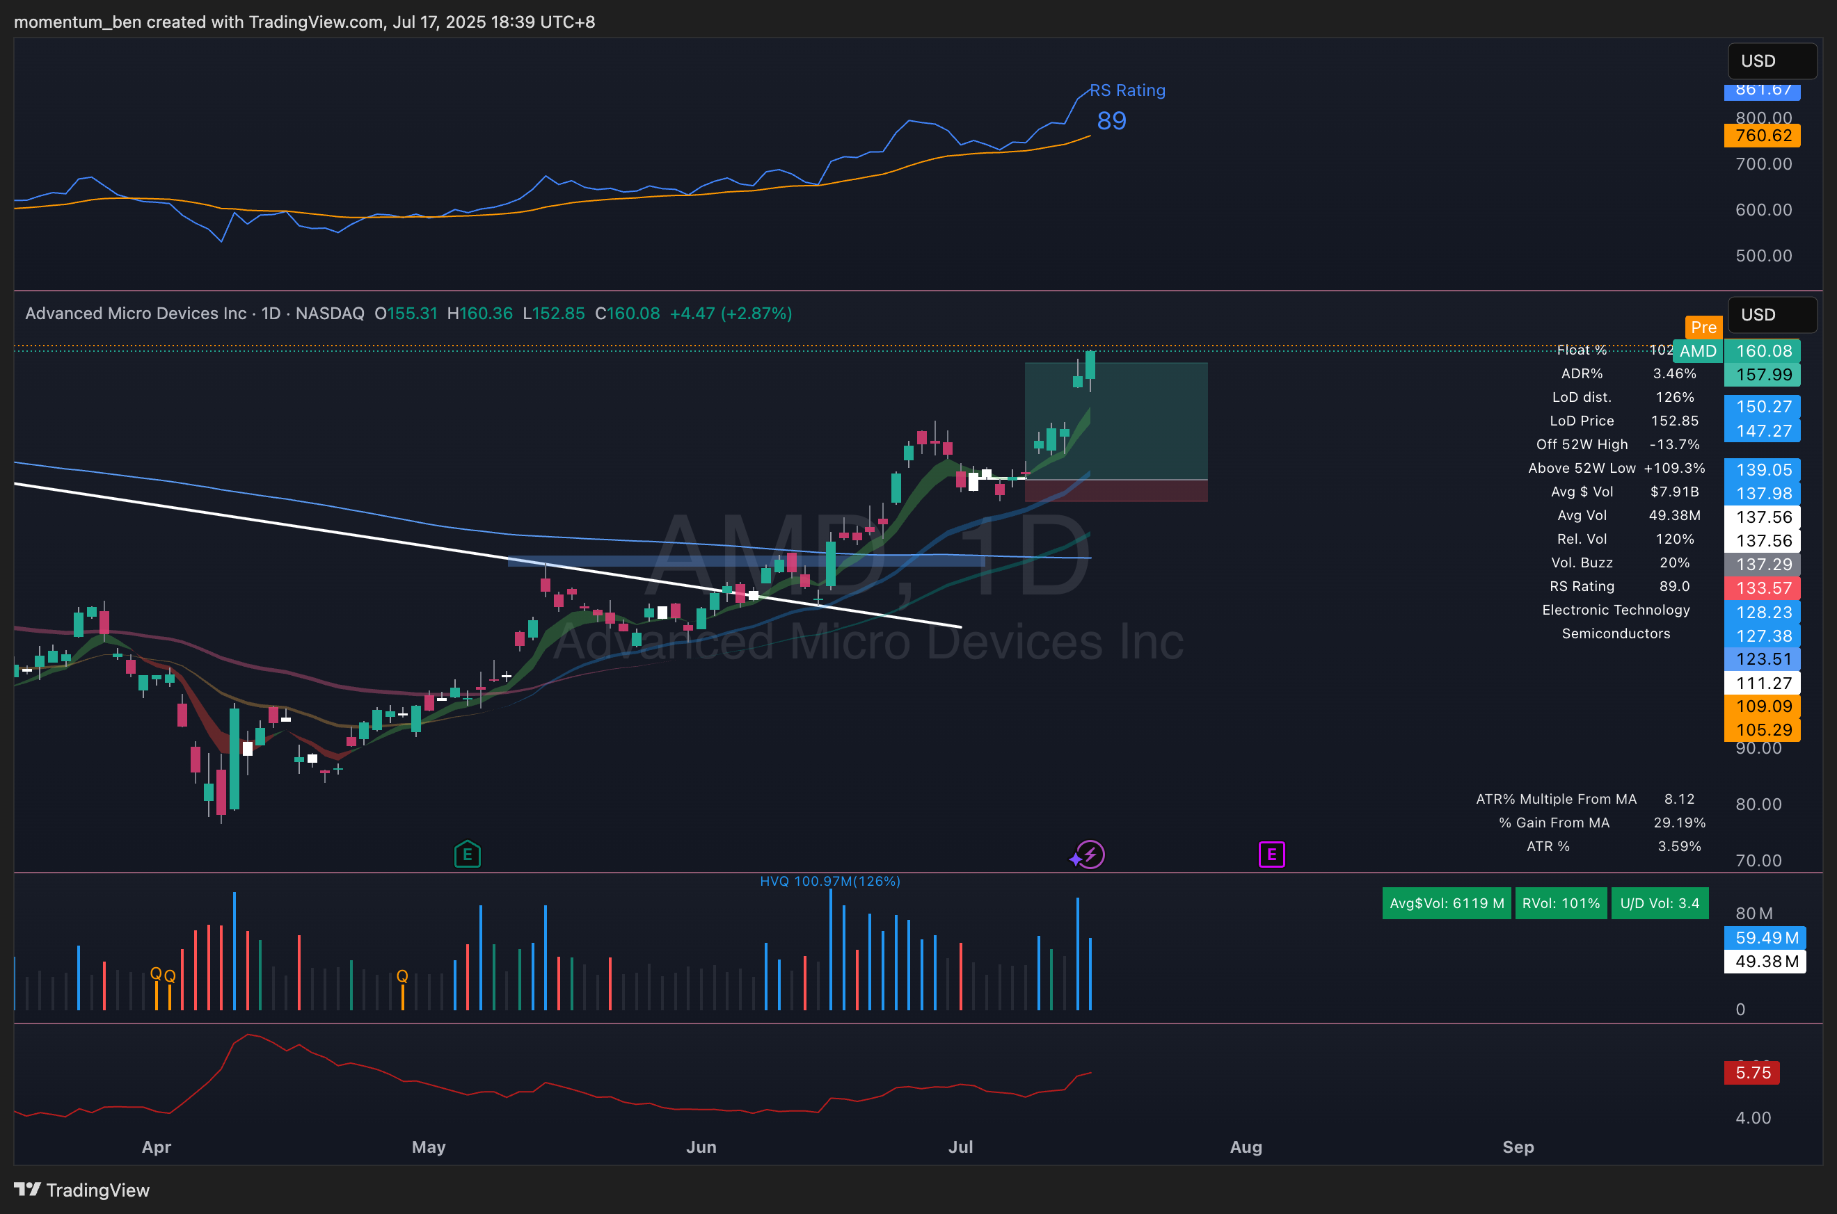Image resolution: width=1837 pixels, height=1214 pixels.
Task: Select the Aug label on time axis
Action: click(1246, 1147)
